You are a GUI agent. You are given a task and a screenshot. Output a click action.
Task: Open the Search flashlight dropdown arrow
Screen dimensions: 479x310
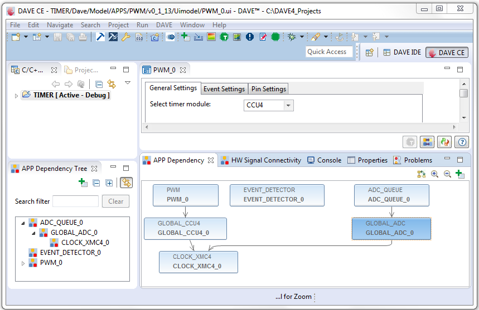pyautogui.click(x=326, y=37)
